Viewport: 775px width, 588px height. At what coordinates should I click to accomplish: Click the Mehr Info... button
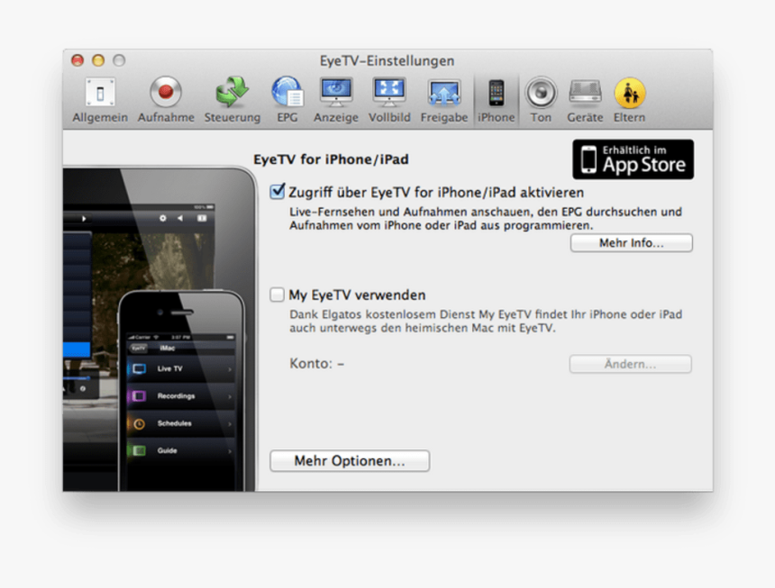pyautogui.click(x=631, y=243)
